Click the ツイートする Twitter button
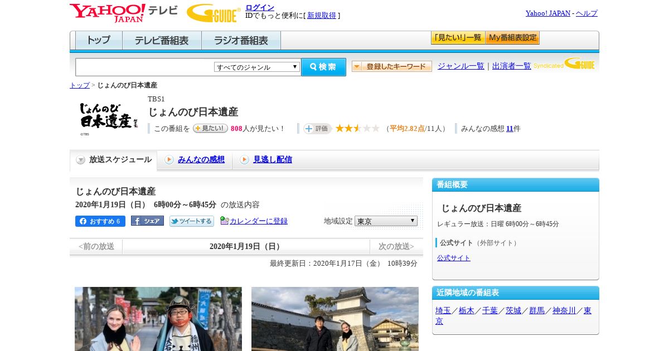 192,221
